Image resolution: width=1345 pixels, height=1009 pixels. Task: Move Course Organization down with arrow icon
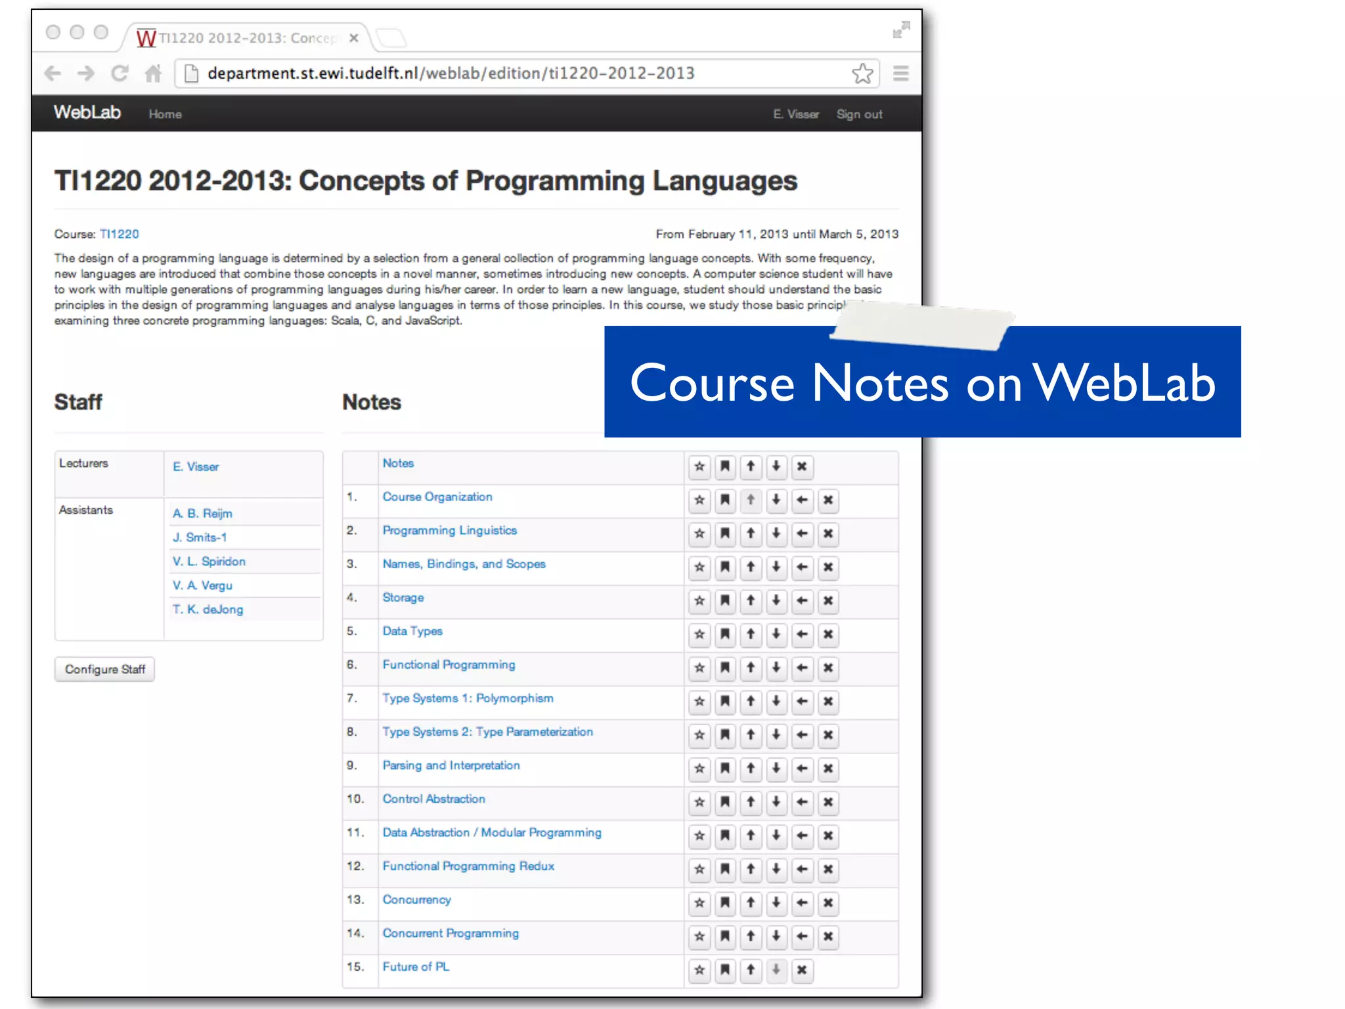point(776,500)
